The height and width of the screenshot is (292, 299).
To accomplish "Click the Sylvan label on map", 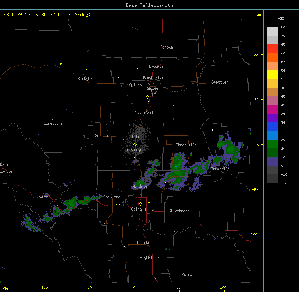I will tap(135, 85).
